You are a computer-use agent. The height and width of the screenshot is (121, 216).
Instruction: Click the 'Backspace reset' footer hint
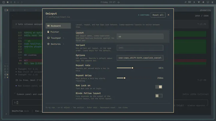tap(108, 108)
